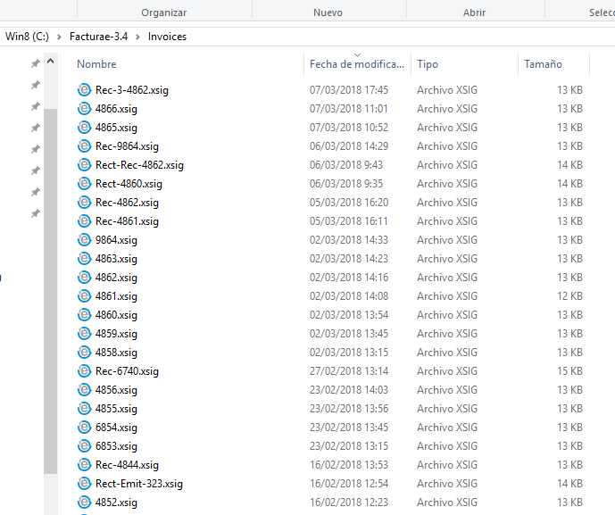615x515 pixels.
Task: Click the 4866.xsig file icon
Action: 84,109
